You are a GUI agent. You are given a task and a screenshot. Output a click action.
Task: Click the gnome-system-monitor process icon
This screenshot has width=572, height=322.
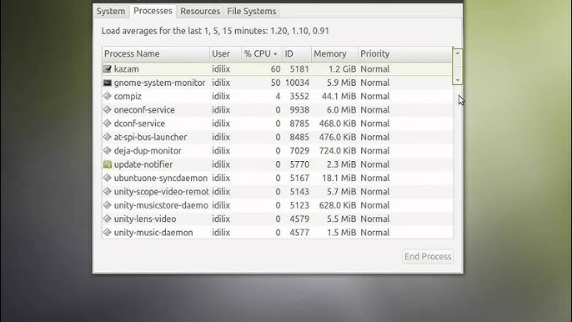coord(108,83)
